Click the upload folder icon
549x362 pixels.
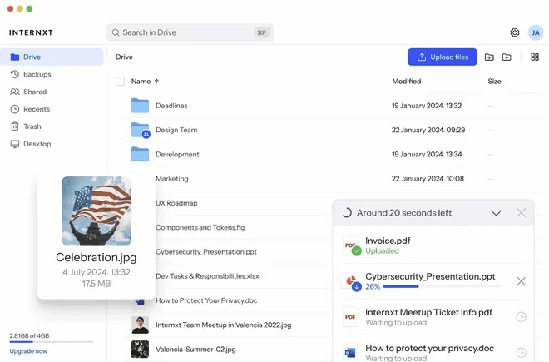[x=489, y=57]
